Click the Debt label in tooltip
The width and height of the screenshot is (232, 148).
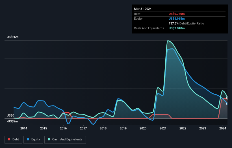coord(137,14)
